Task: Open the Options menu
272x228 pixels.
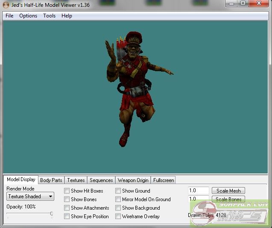Action: point(28,16)
